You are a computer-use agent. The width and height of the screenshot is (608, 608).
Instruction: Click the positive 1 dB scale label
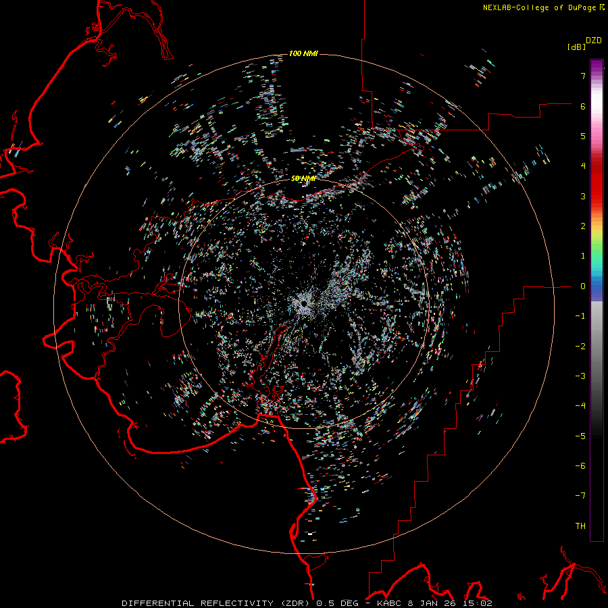point(583,256)
